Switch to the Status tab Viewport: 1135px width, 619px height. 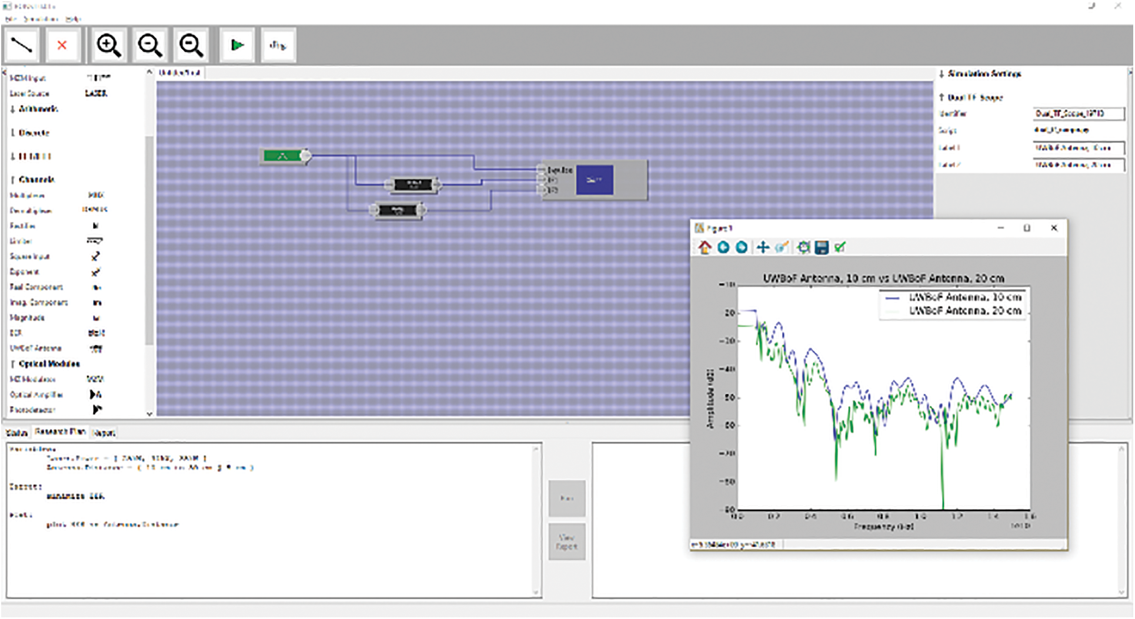tap(16, 433)
